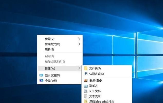Expand the 新建(W) submenu chevron
Image resolution: width=163 pixels, height=103 pixels.
tap(79, 68)
